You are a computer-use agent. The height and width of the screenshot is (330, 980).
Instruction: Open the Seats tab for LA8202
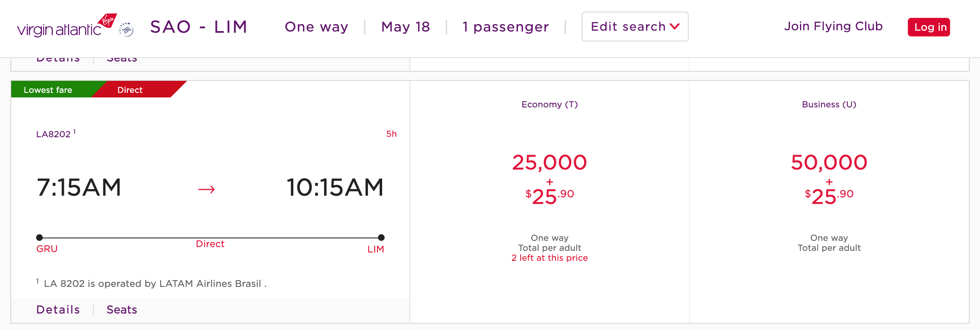[x=122, y=310]
